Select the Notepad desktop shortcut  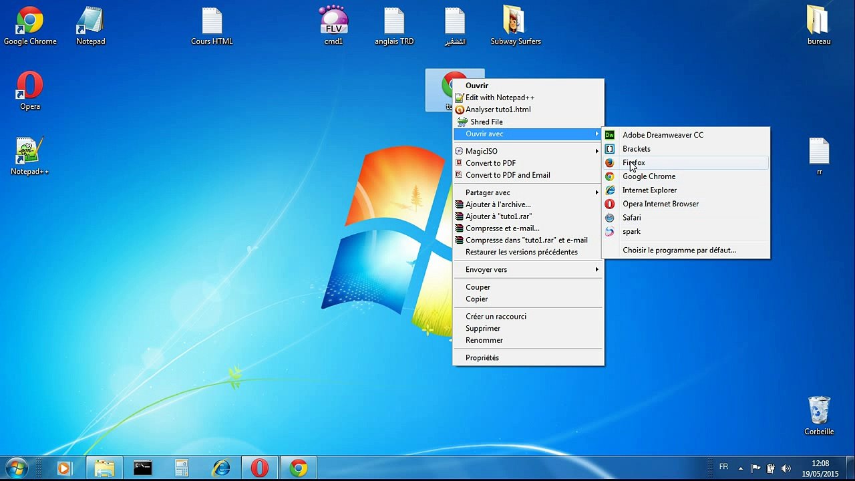pos(91,27)
